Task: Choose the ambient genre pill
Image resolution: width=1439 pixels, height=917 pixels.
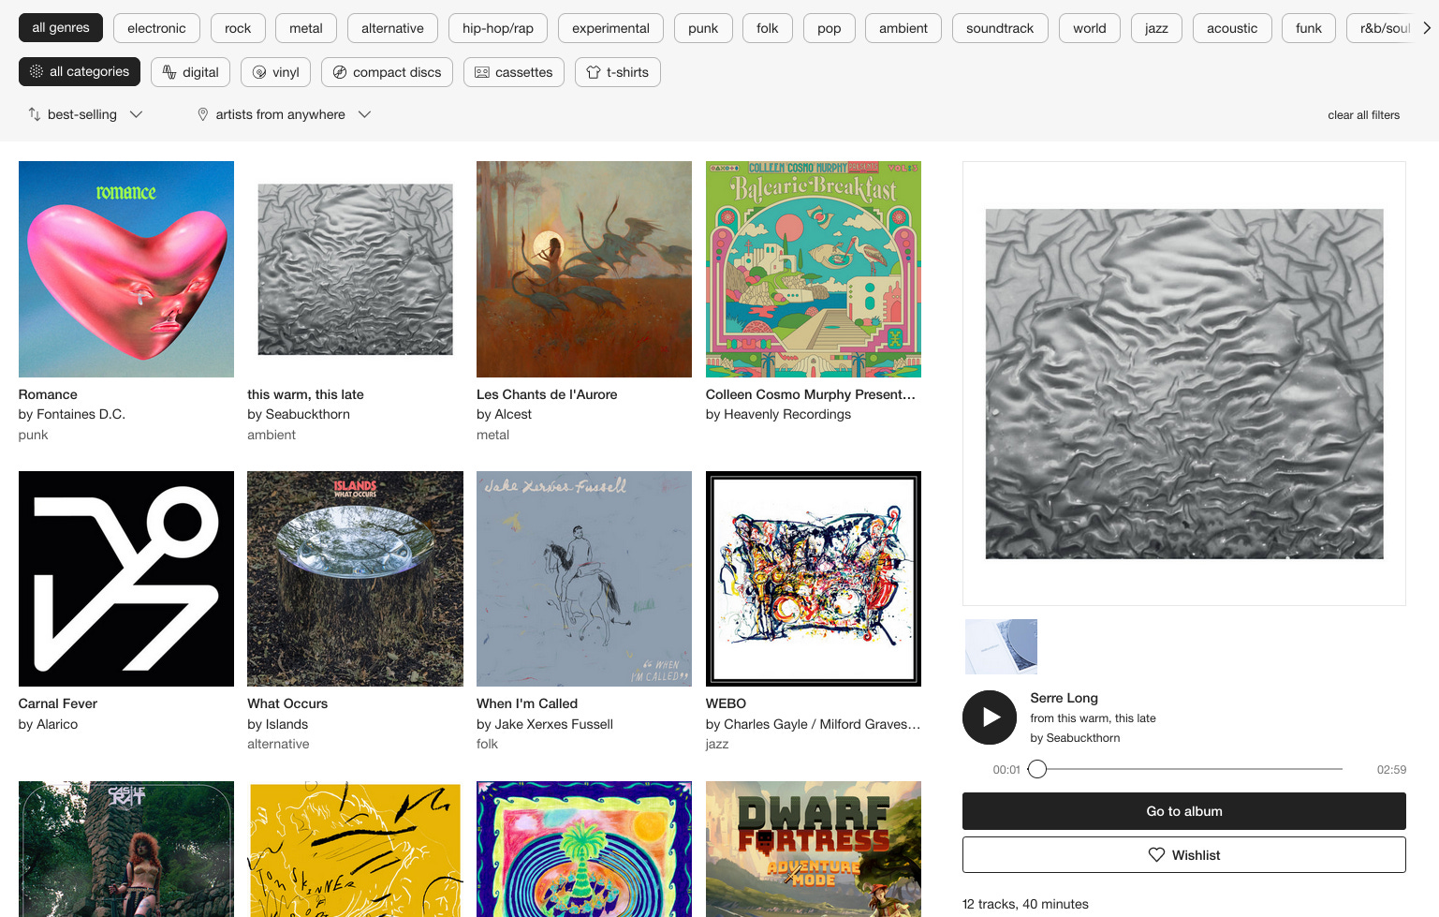Action: [903, 28]
